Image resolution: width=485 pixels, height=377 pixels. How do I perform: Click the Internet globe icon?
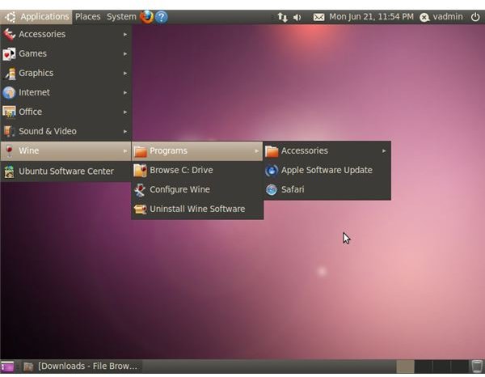[9, 92]
